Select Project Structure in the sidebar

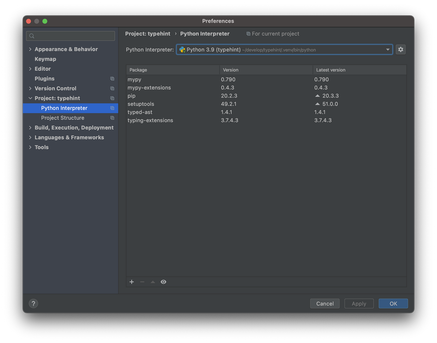63,118
